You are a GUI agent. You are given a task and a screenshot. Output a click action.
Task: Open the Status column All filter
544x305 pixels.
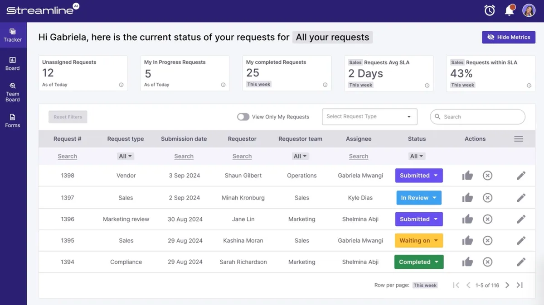pos(417,156)
